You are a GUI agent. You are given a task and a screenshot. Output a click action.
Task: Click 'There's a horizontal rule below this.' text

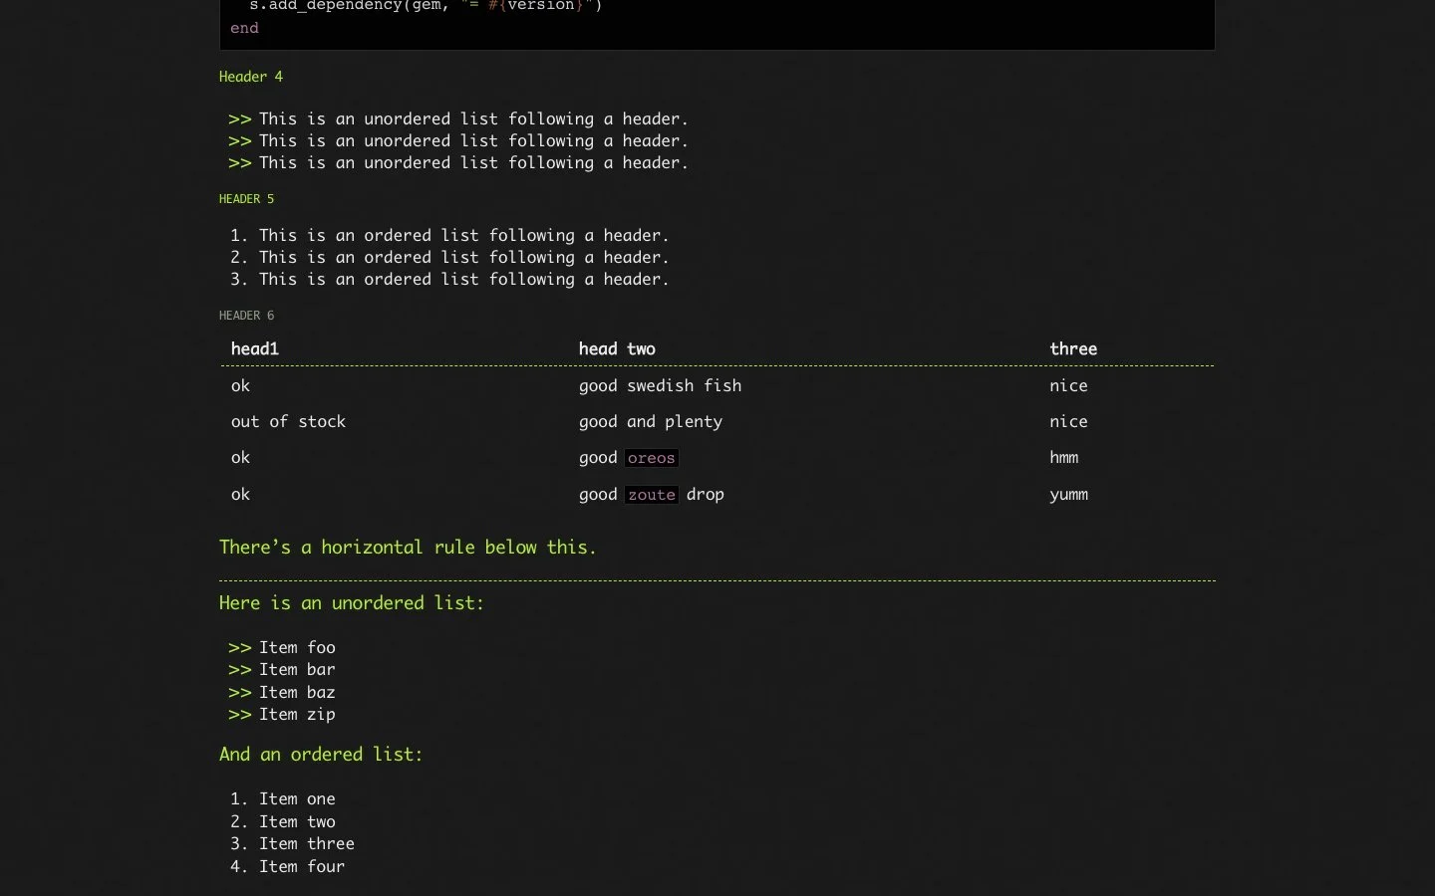click(408, 548)
